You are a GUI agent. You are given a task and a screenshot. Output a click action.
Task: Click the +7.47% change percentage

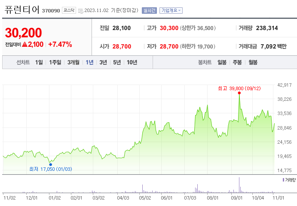(x=60, y=45)
